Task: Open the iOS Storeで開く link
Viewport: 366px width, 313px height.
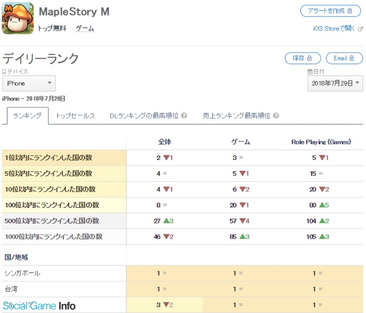Action: (334, 29)
